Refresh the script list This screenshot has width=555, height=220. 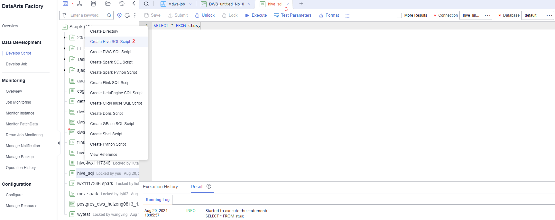(127, 15)
